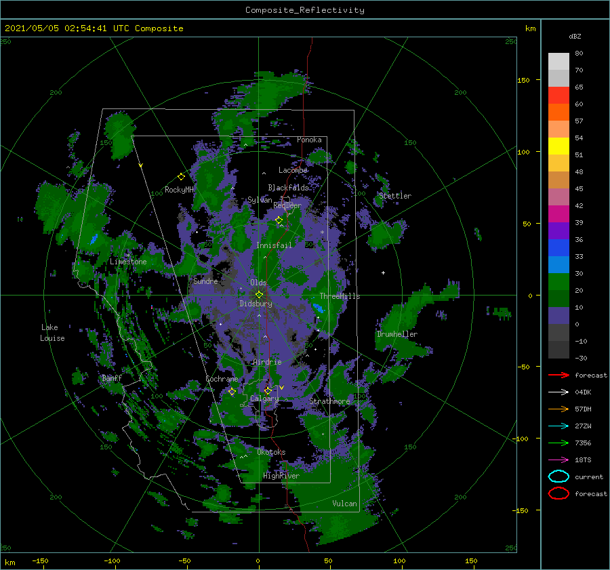Click the Stettler city label

click(395, 196)
